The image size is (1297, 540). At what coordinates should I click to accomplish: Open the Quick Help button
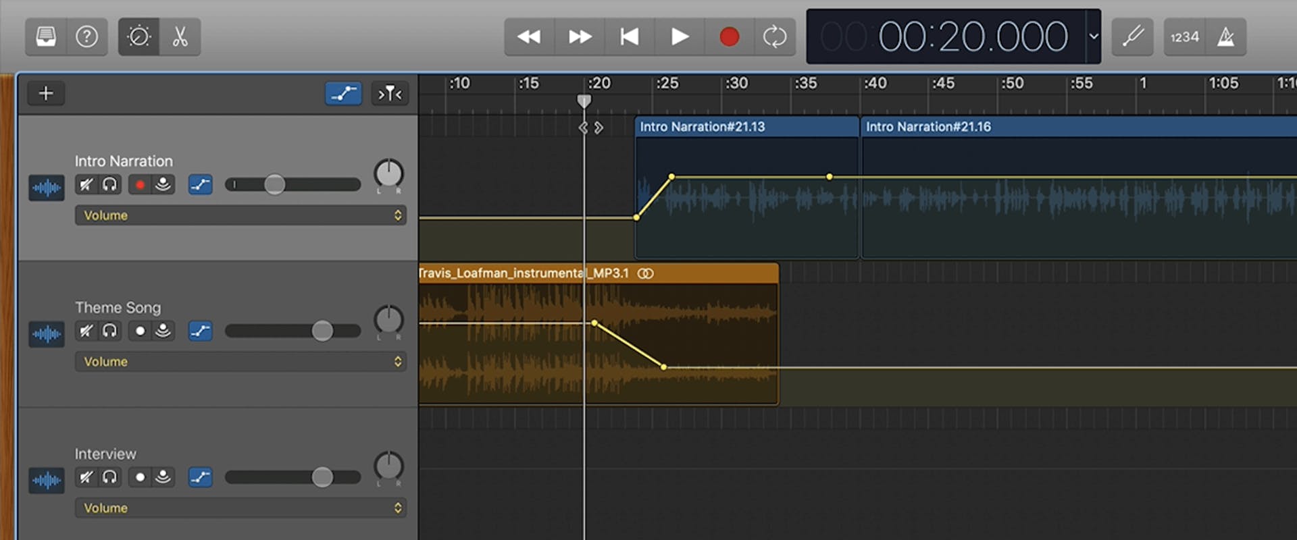(86, 36)
